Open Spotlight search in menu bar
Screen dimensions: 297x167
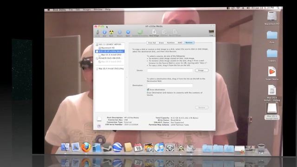[278, 8]
